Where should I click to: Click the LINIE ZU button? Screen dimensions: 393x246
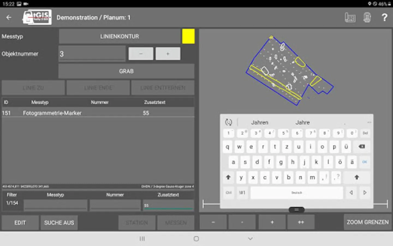click(33, 88)
